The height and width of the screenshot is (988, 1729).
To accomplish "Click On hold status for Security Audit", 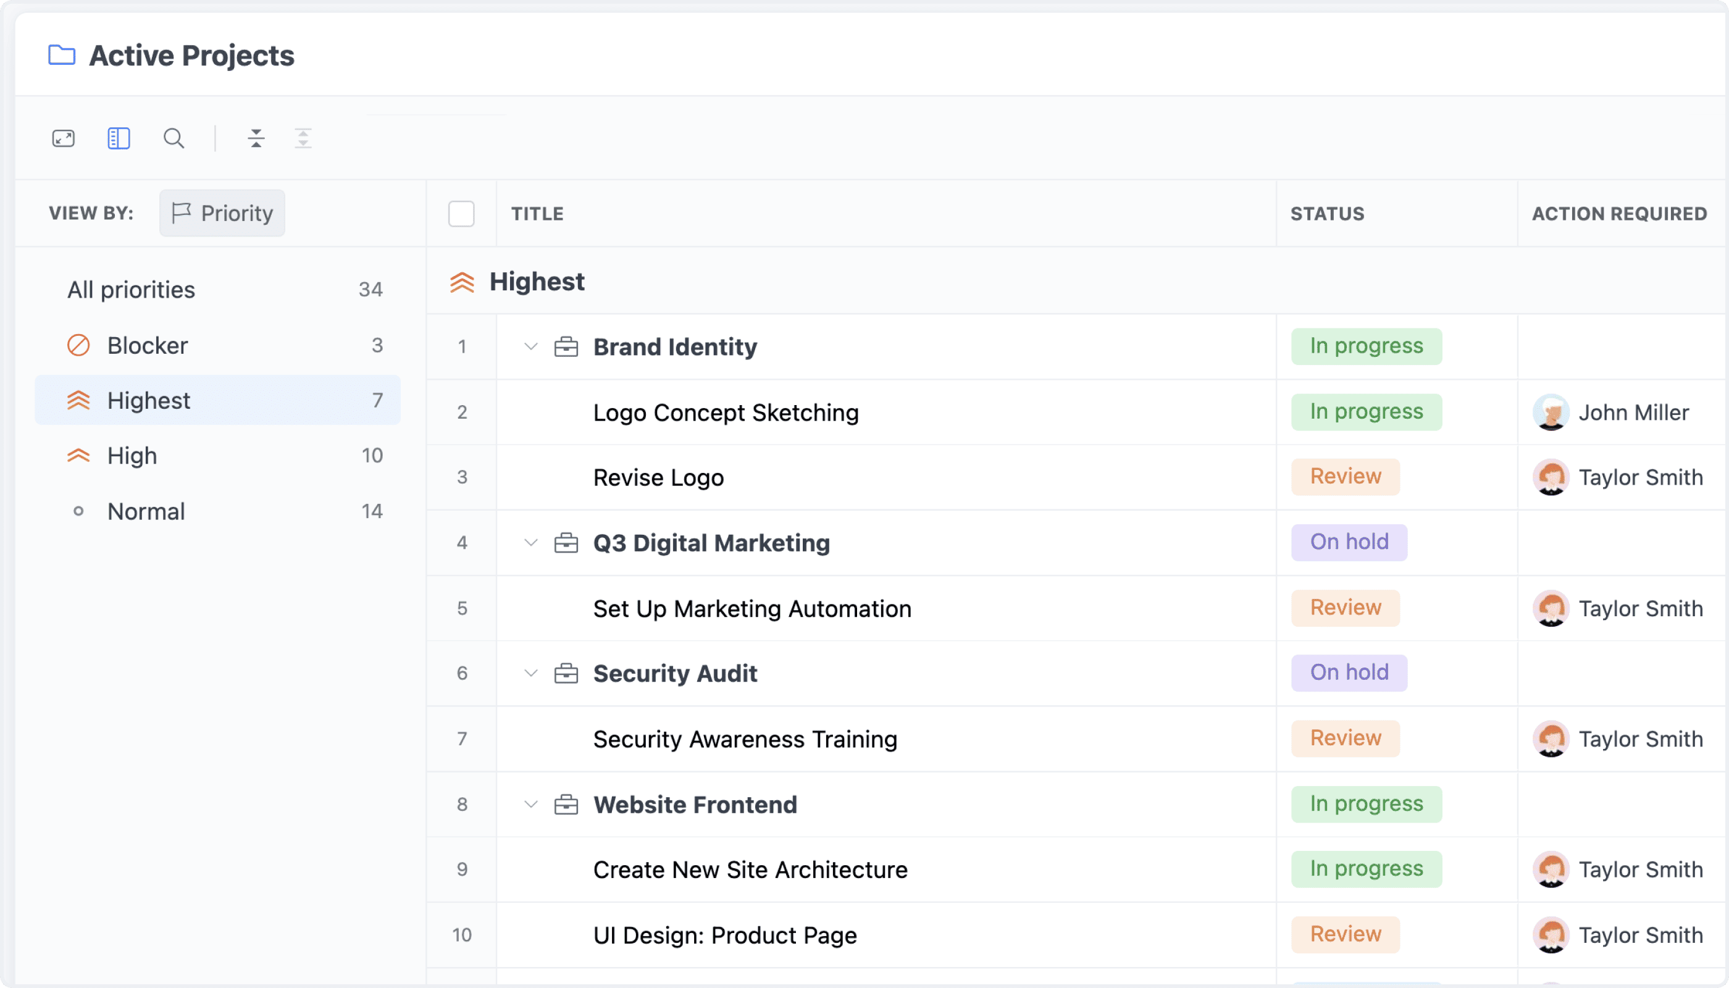I will (x=1349, y=672).
